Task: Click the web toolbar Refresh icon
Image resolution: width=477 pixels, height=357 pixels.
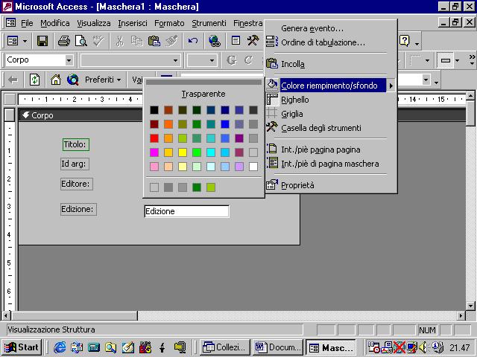Action: pyautogui.click(x=34, y=80)
